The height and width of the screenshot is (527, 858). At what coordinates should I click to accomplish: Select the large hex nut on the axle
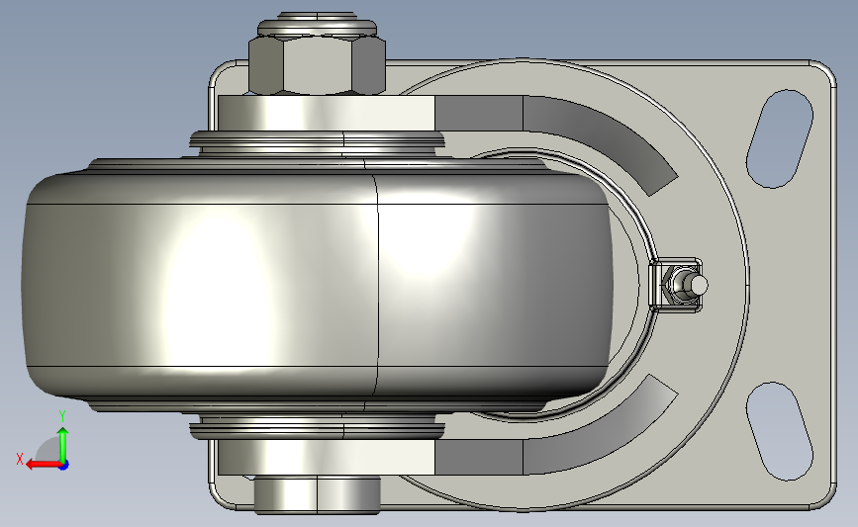pos(317,64)
